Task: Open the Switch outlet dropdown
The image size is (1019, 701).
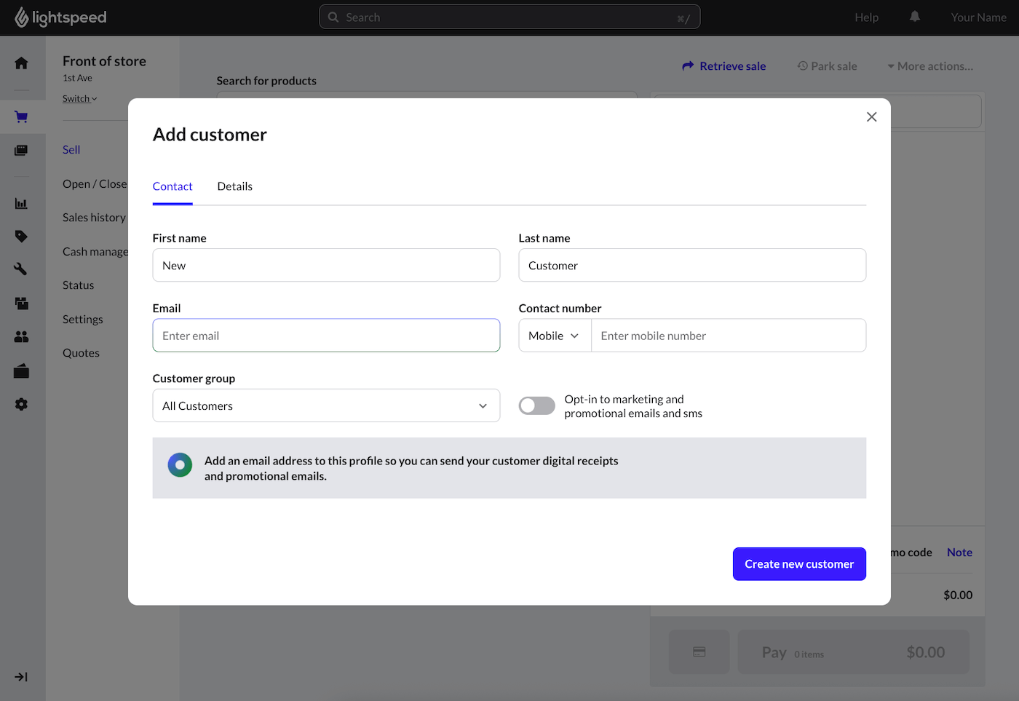Action: [79, 99]
